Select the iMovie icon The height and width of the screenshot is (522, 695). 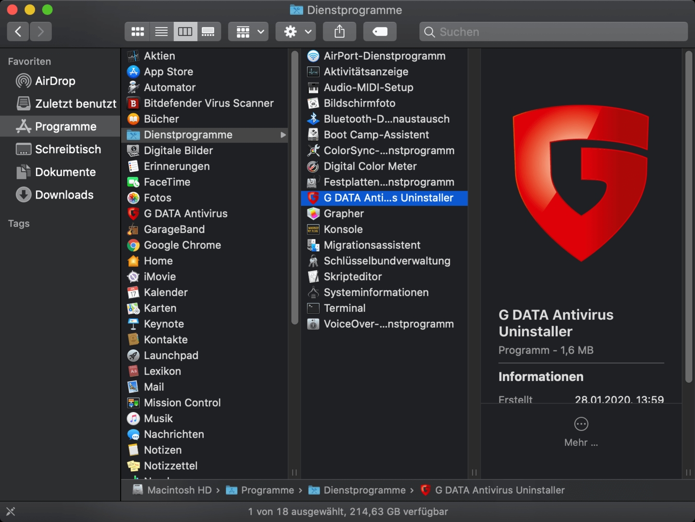tap(133, 277)
